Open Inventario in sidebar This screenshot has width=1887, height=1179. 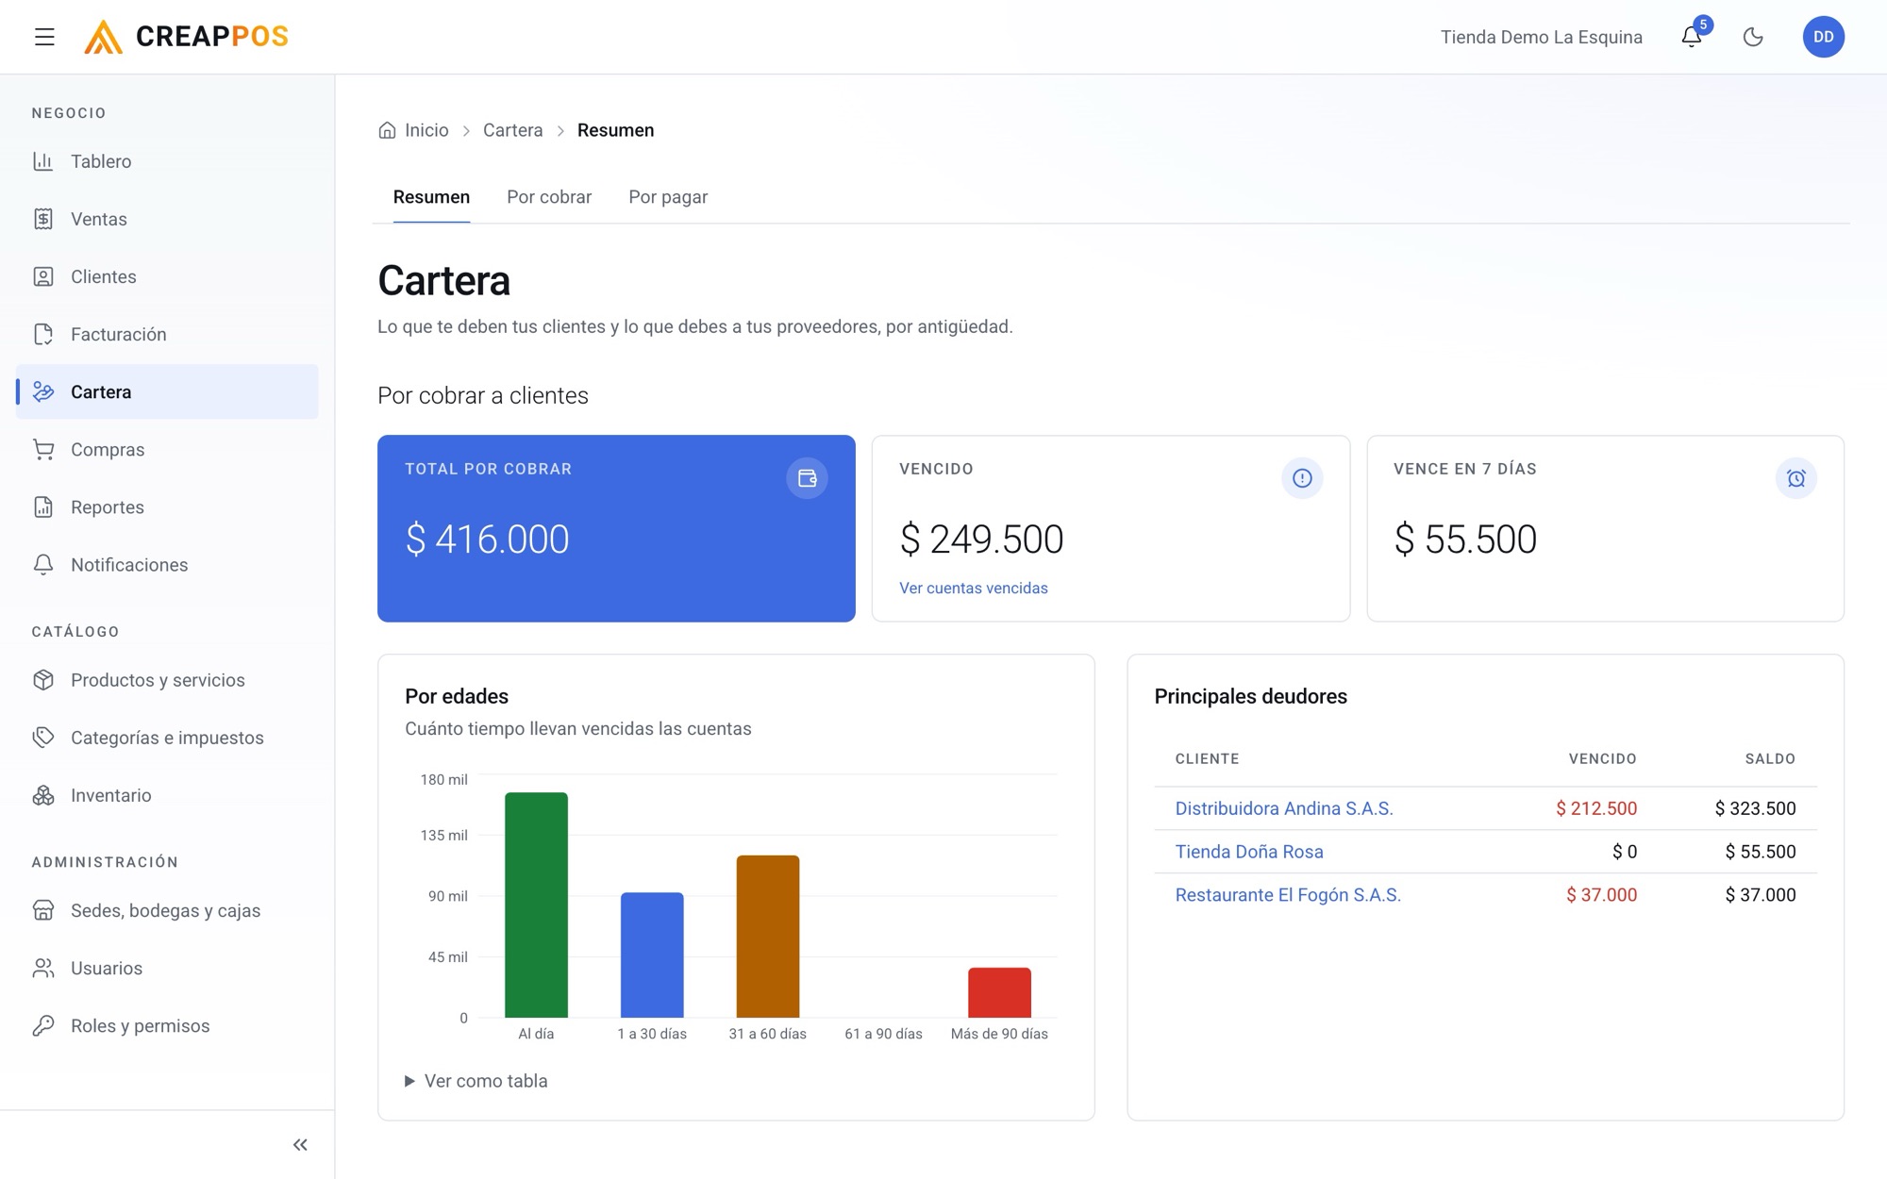[167, 795]
